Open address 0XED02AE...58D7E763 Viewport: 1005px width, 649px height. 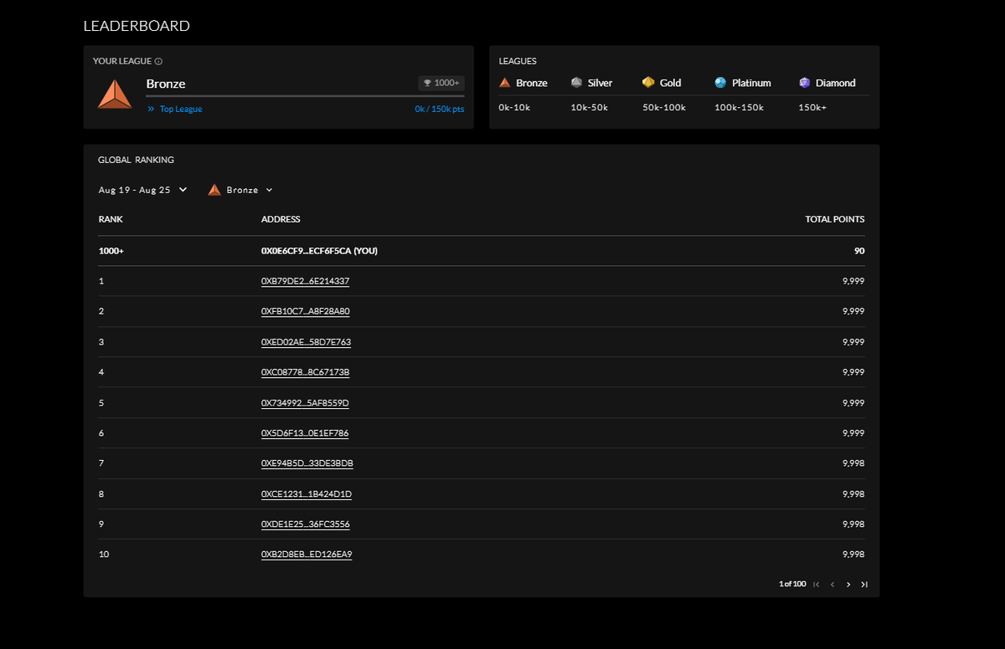[306, 342]
